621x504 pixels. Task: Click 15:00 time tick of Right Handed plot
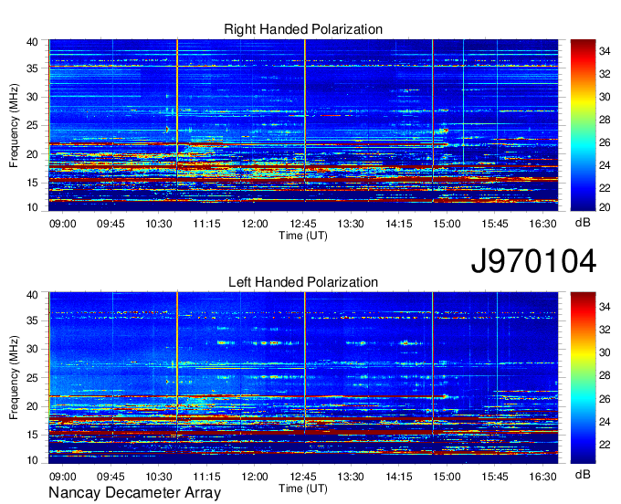pyautogui.click(x=447, y=224)
